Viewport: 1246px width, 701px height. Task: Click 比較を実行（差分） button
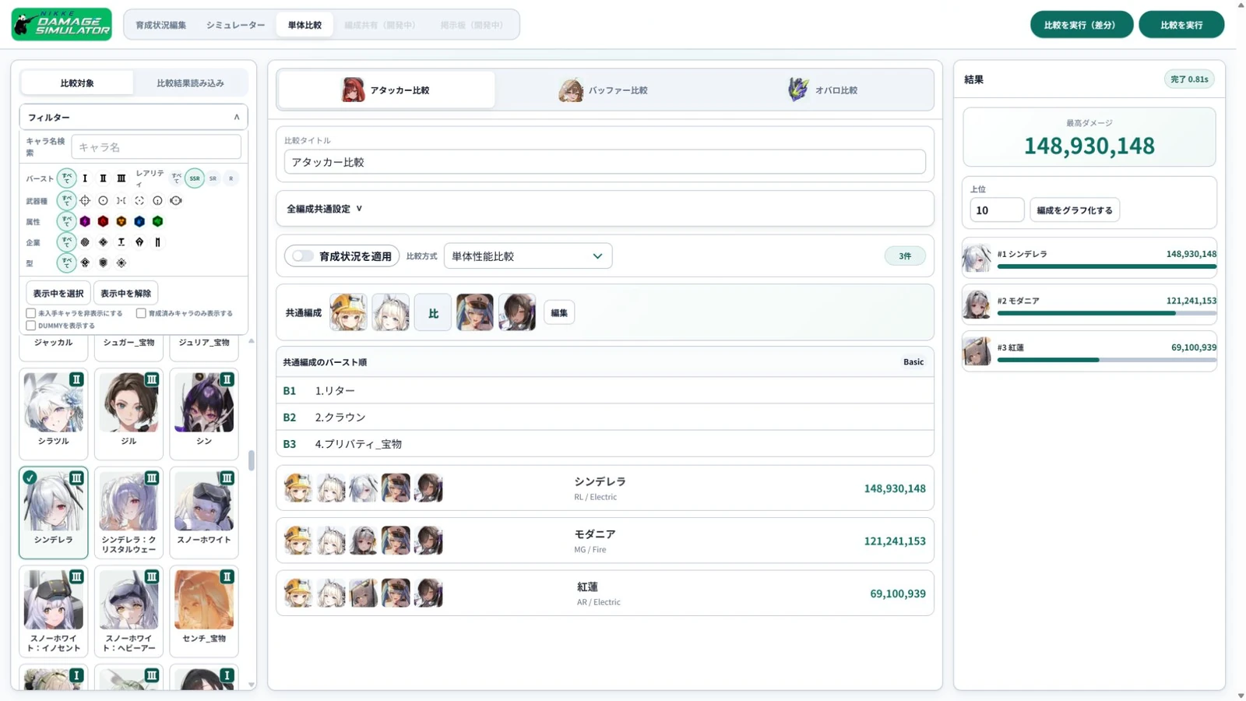1081,25
